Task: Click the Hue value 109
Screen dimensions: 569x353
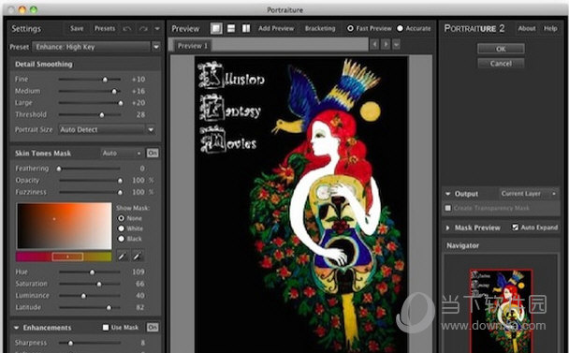Action: tap(139, 272)
